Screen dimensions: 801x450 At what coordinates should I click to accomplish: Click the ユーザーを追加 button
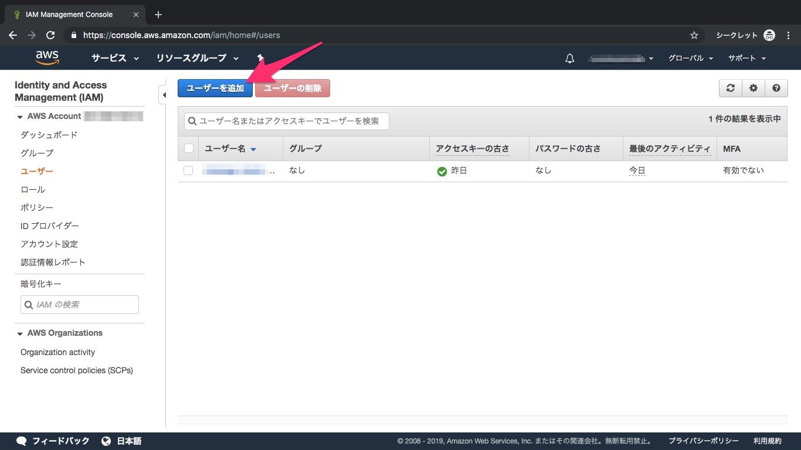[x=215, y=88]
